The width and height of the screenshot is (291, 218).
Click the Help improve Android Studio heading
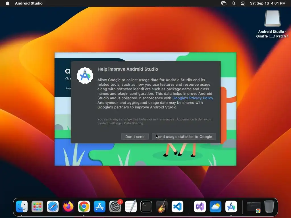[x=128, y=69]
